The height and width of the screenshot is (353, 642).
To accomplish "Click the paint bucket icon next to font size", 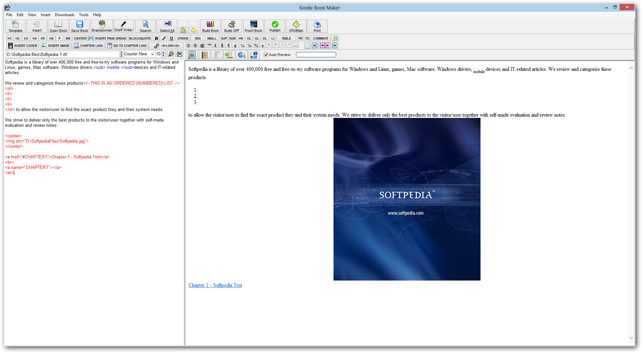I will click(x=179, y=54).
